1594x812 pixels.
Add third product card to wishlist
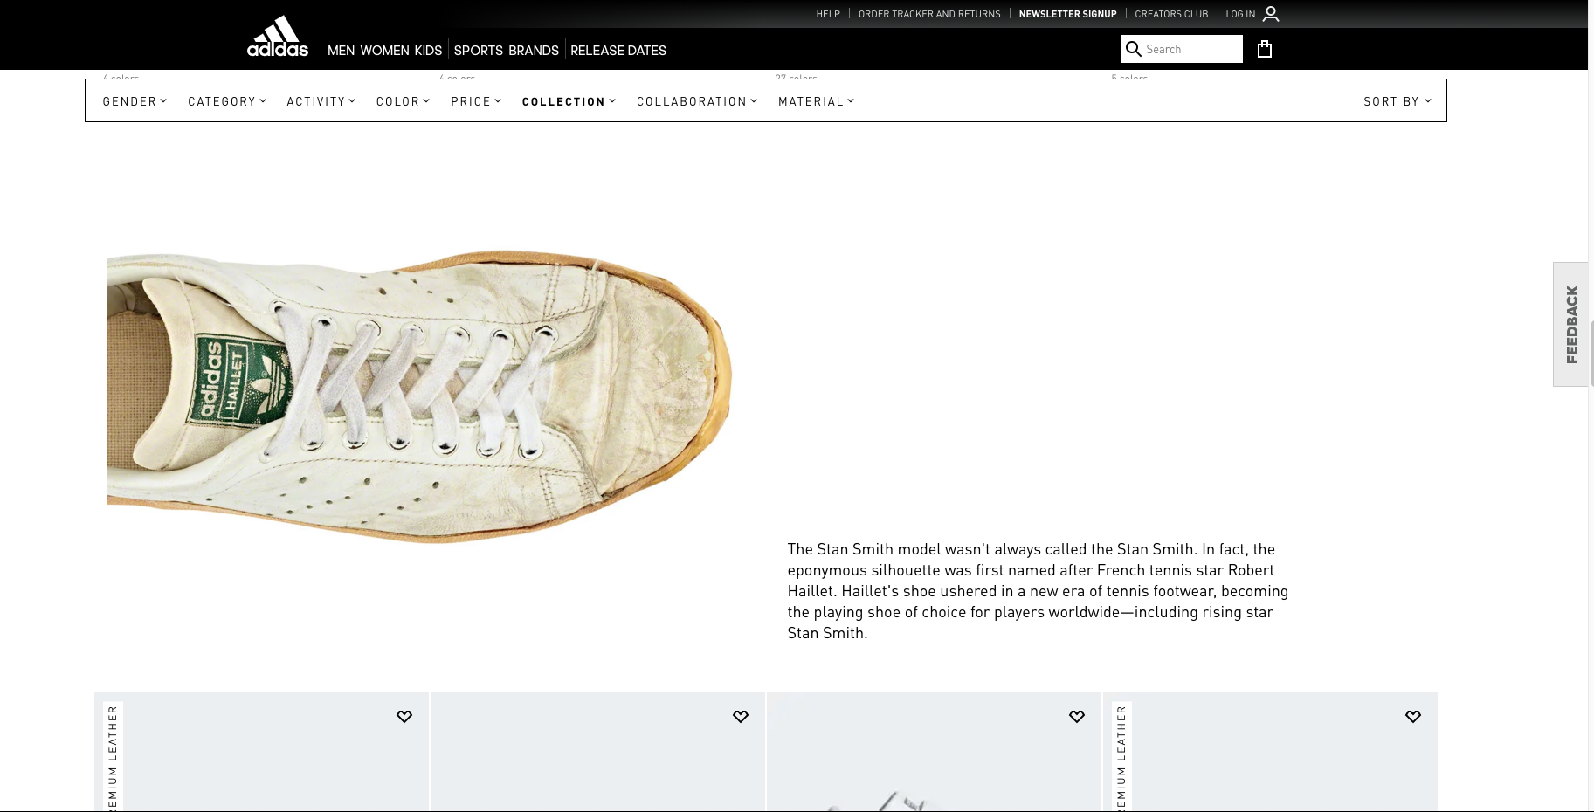coord(1077,716)
